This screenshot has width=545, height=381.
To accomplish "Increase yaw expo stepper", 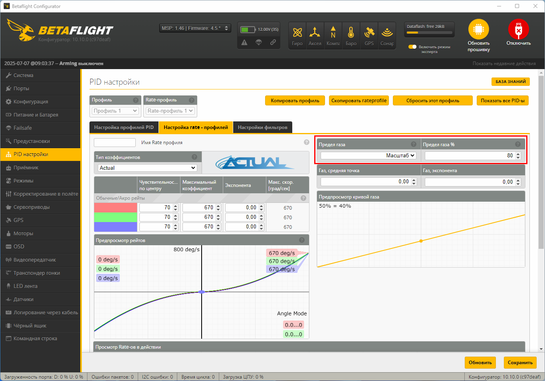I will [262, 225].
